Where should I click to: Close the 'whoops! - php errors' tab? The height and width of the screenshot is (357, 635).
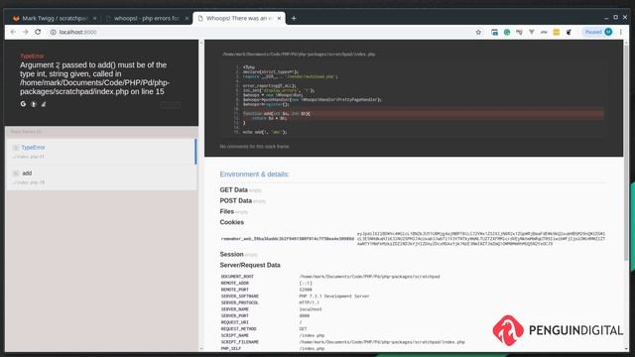(x=187, y=18)
